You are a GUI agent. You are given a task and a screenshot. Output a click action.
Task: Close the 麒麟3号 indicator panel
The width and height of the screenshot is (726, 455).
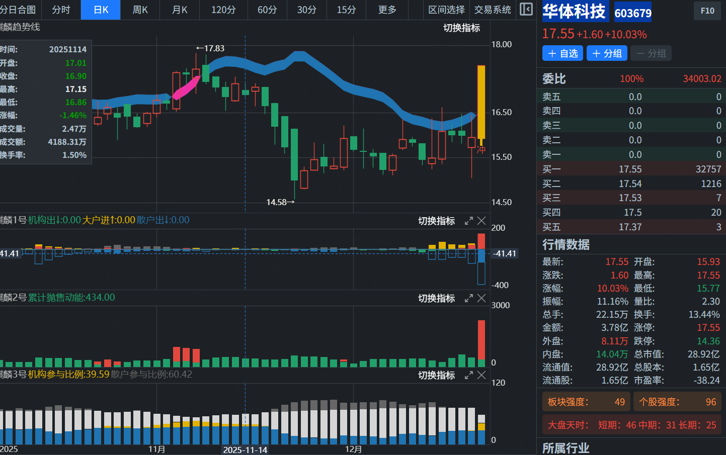[x=481, y=375]
